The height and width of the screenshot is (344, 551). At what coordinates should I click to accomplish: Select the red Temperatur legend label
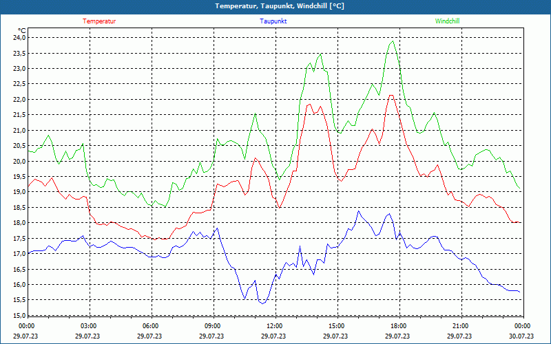click(99, 21)
